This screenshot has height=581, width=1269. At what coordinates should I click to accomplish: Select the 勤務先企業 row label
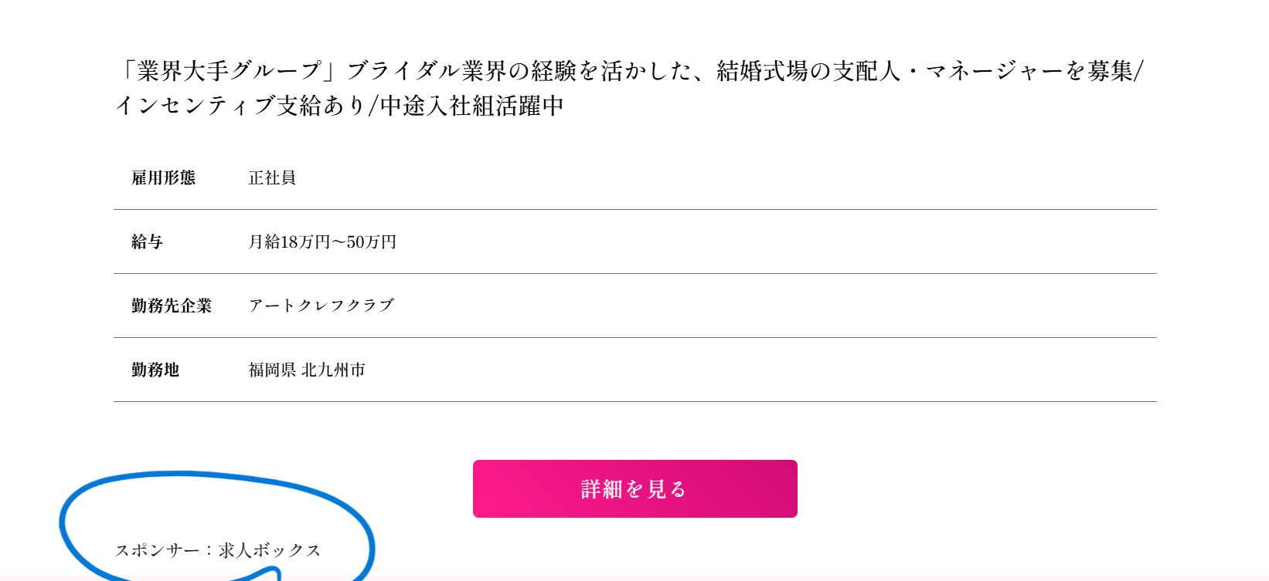172,306
